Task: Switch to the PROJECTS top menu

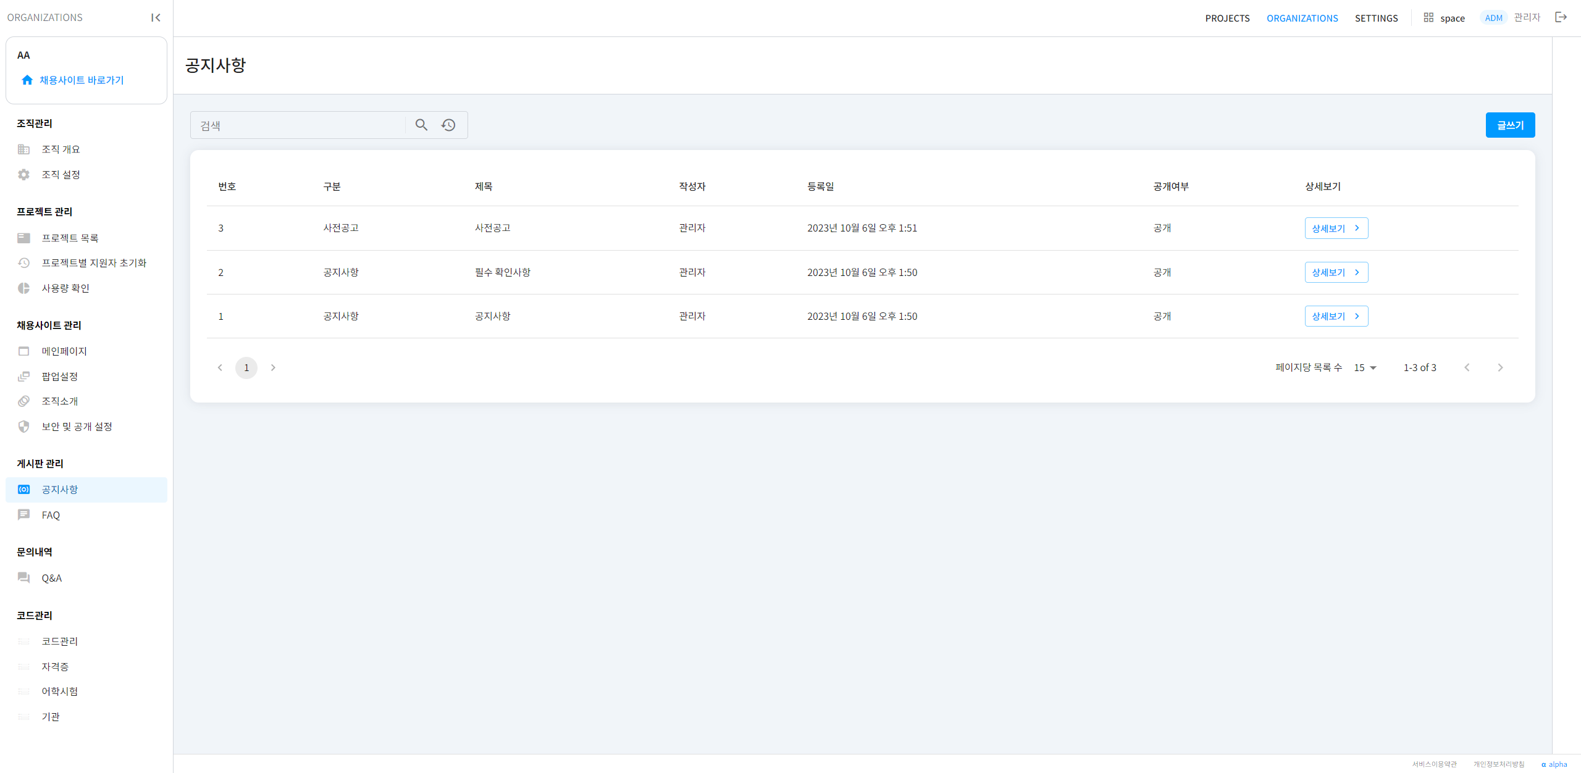Action: [1227, 18]
